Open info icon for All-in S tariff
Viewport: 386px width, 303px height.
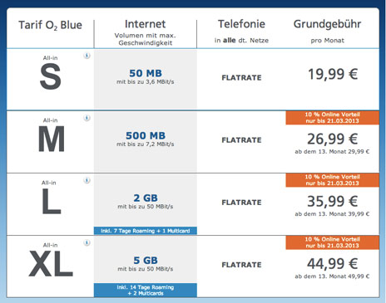tap(87, 56)
